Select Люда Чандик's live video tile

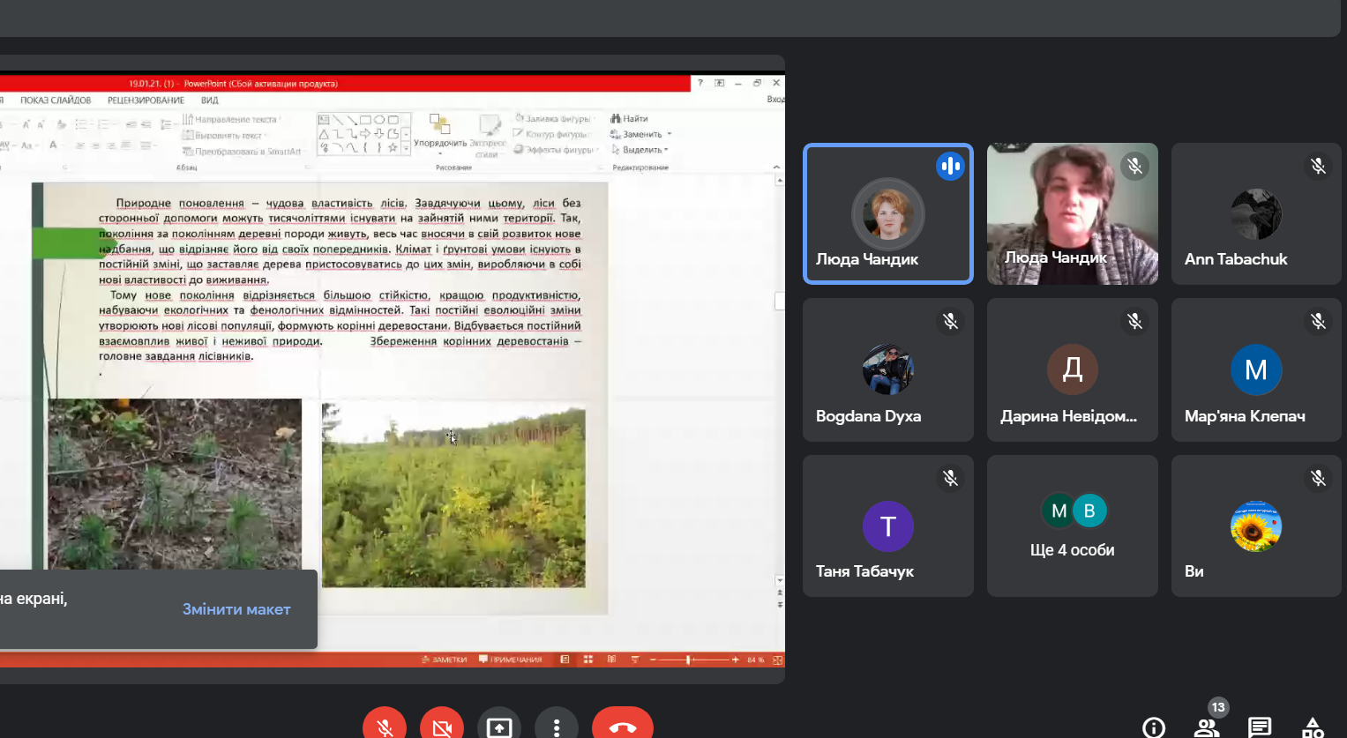[1072, 213]
